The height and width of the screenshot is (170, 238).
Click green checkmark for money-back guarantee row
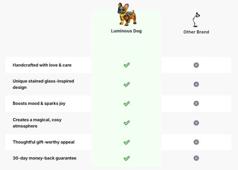coord(127,158)
